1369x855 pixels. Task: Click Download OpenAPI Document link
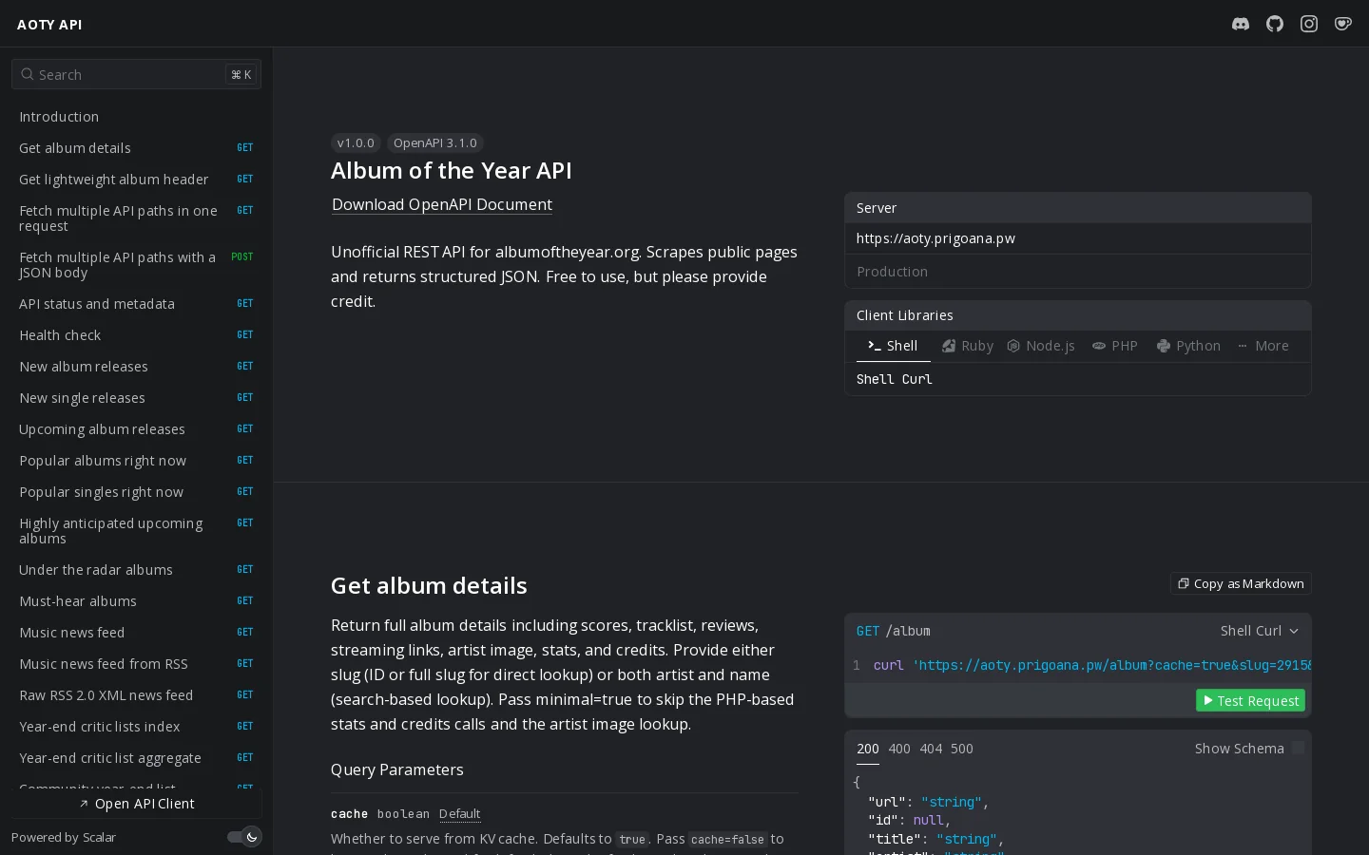point(442,204)
